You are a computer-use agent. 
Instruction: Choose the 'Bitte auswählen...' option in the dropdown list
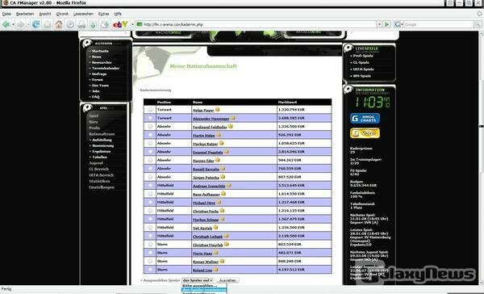(204, 286)
